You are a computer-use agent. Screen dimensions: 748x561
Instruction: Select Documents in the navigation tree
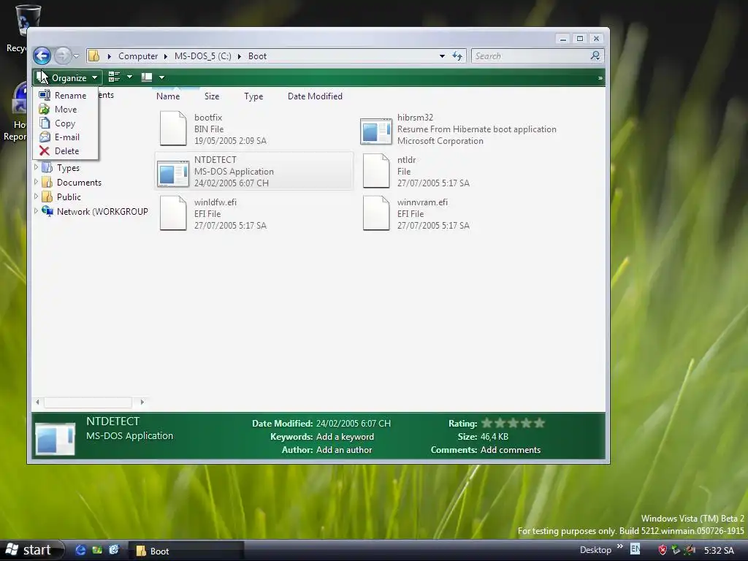click(79, 182)
